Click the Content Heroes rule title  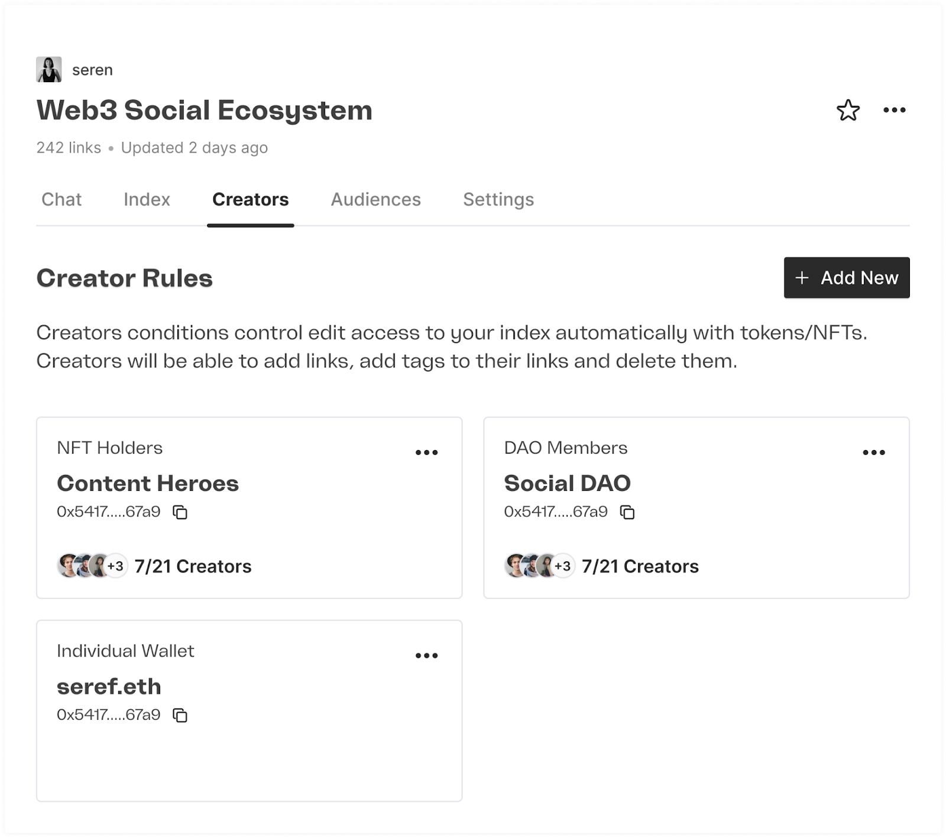tap(148, 484)
